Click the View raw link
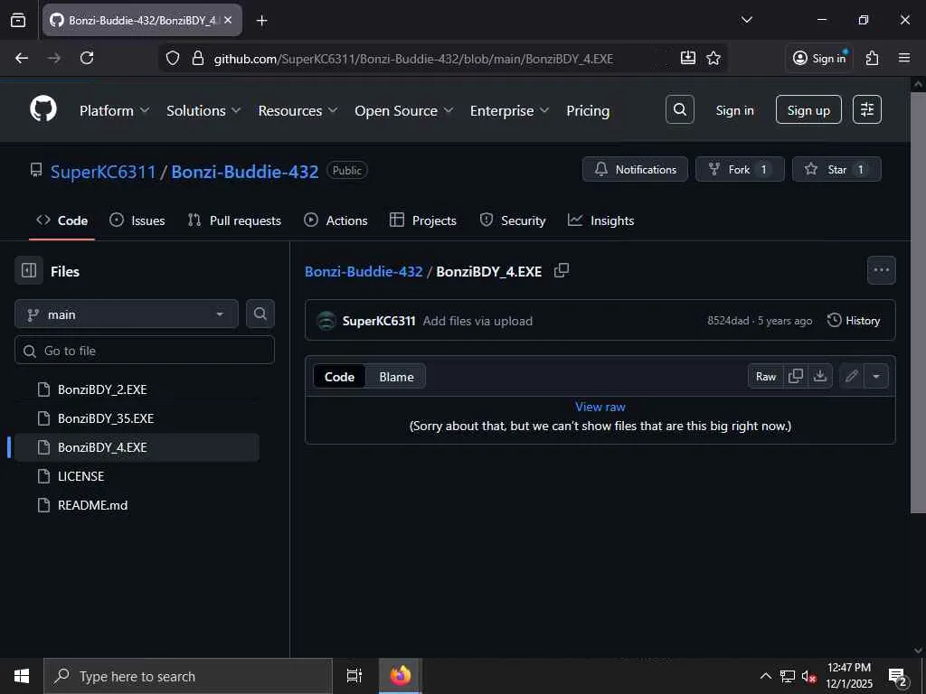This screenshot has height=694, width=926. coord(600,407)
